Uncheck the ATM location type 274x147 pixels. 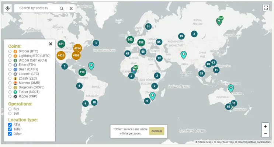click(x=10, y=125)
